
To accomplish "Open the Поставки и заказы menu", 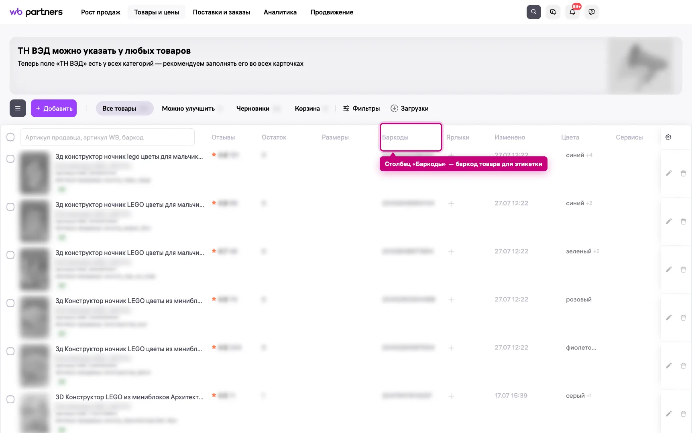I will pyautogui.click(x=221, y=12).
